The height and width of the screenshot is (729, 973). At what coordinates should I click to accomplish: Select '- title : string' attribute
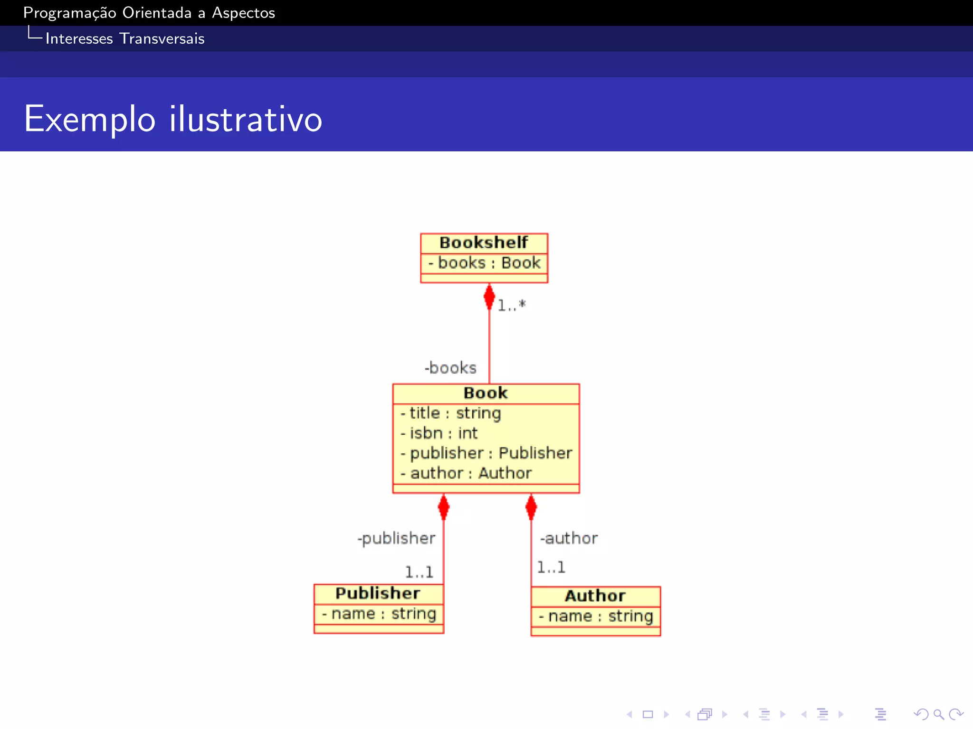point(450,413)
